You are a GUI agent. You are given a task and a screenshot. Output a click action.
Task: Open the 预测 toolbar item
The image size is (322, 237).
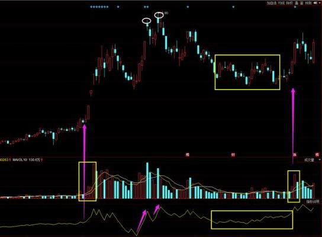[x=308, y=3]
